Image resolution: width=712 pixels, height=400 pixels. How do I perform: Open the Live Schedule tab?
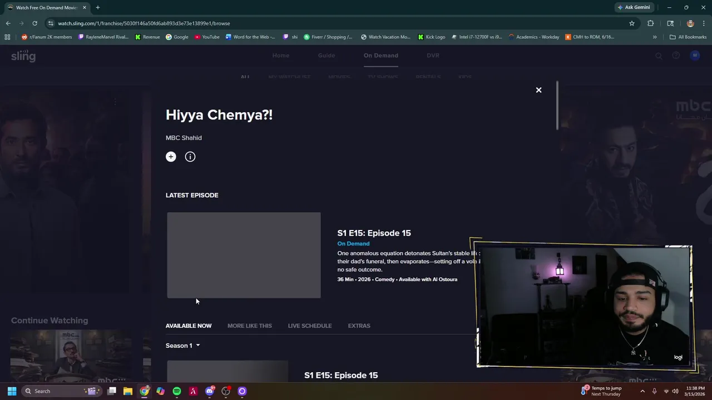coord(310,326)
